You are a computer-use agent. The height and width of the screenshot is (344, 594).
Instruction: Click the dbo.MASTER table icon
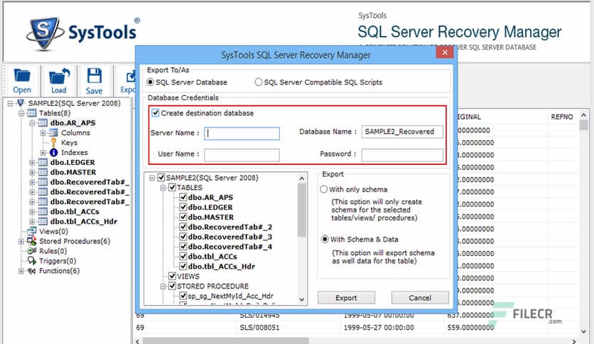pyautogui.click(x=43, y=172)
